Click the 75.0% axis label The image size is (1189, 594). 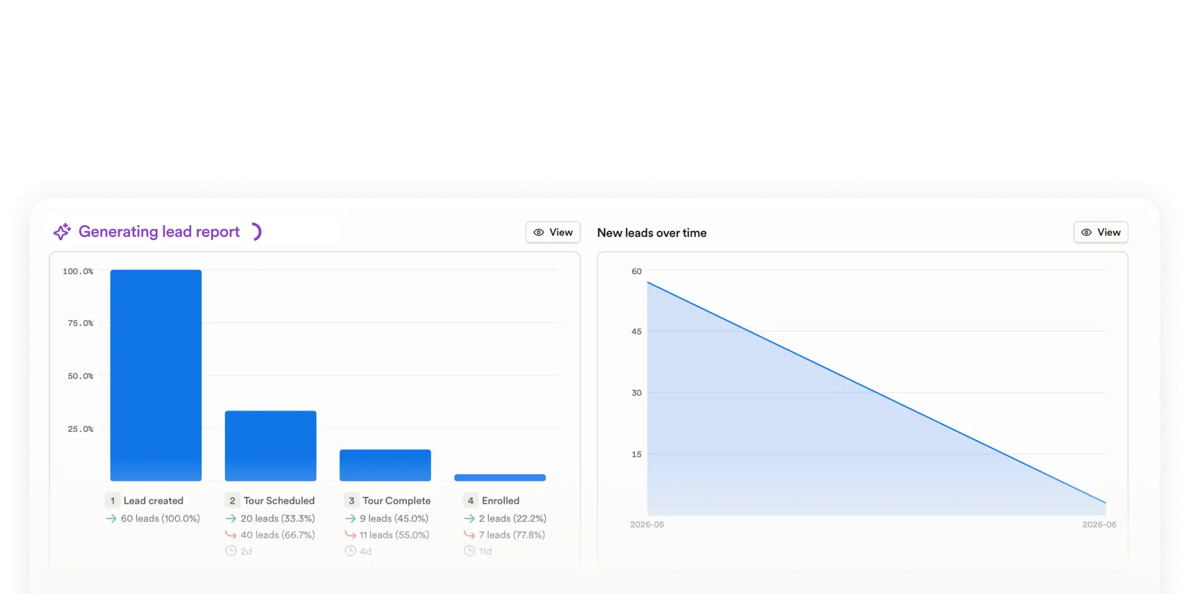[x=81, y=323]
